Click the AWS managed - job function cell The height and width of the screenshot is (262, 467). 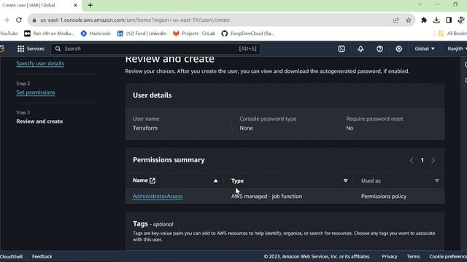click(266, 196)
